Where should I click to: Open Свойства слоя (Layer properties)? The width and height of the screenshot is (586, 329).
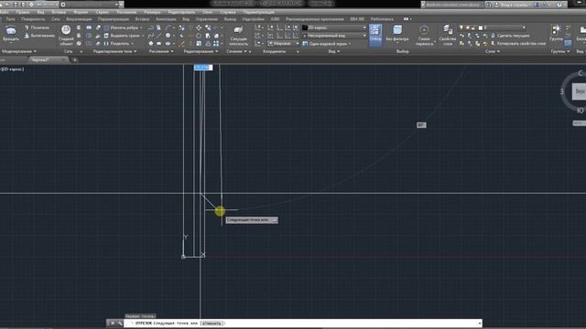click(x=448, y=36)
